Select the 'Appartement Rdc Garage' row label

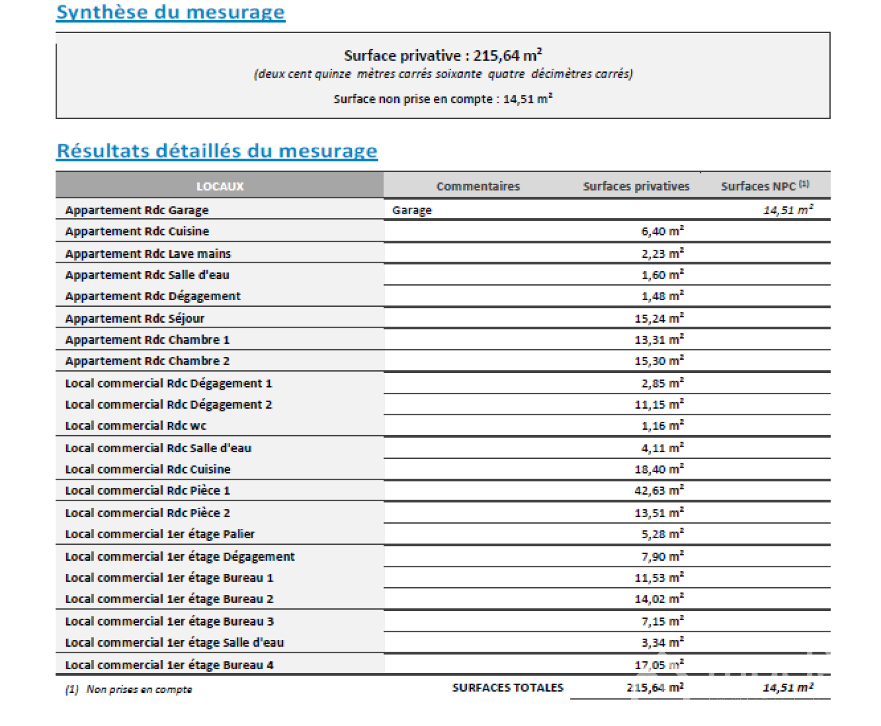(137, 210)
